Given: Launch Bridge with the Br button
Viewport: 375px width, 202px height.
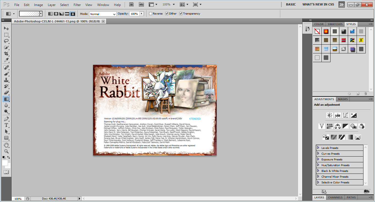Looking at the screenshot, I should (x=132, y=5).
